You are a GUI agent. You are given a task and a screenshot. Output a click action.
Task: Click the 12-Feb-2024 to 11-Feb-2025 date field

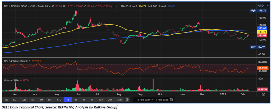coord(154,100)
